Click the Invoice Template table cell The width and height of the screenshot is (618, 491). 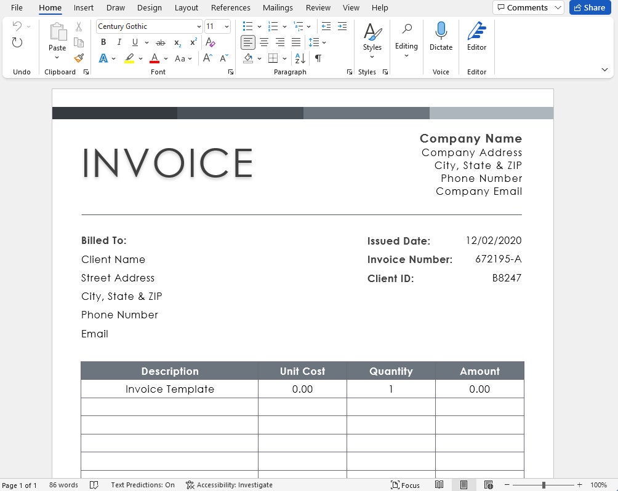[170, 389]
